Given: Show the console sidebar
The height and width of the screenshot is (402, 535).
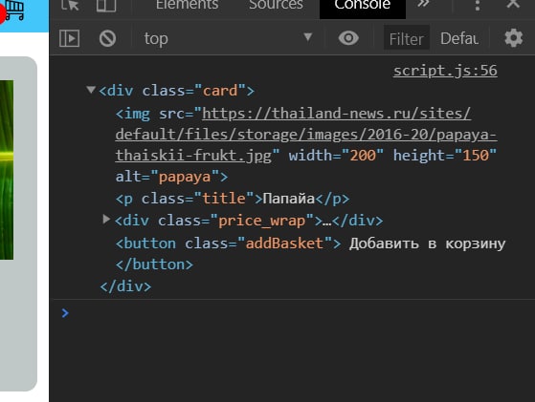Looking at the screenshot, I should (69, 38).
